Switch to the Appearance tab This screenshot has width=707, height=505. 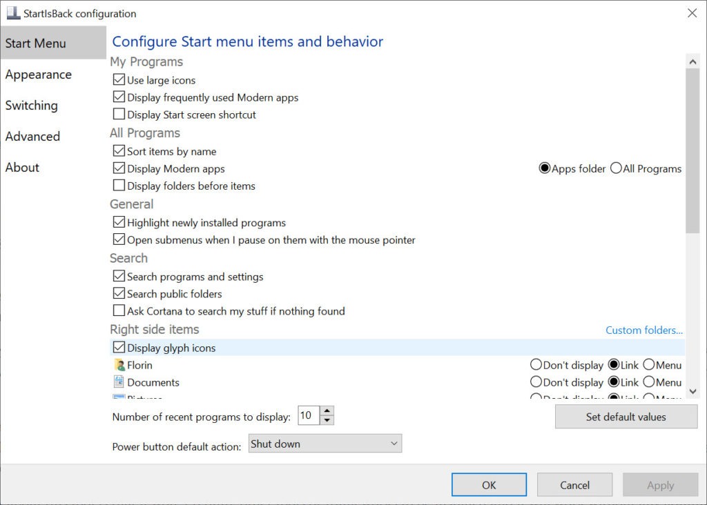[x=53, y=75]
